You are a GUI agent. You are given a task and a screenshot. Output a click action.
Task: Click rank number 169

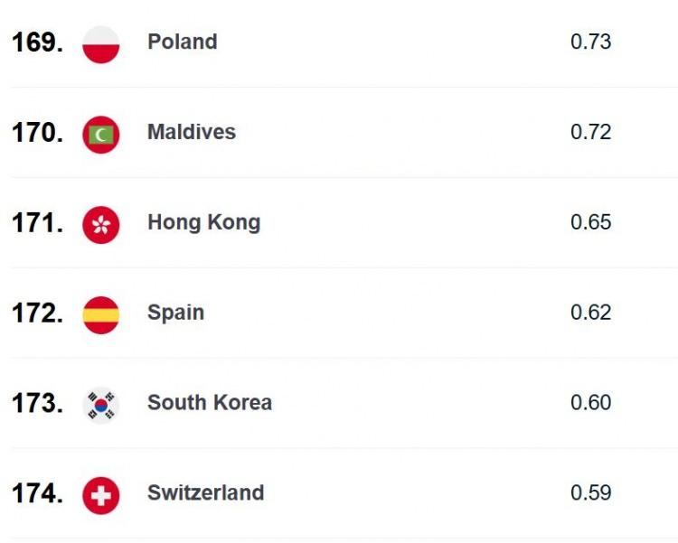click(38, 42)
